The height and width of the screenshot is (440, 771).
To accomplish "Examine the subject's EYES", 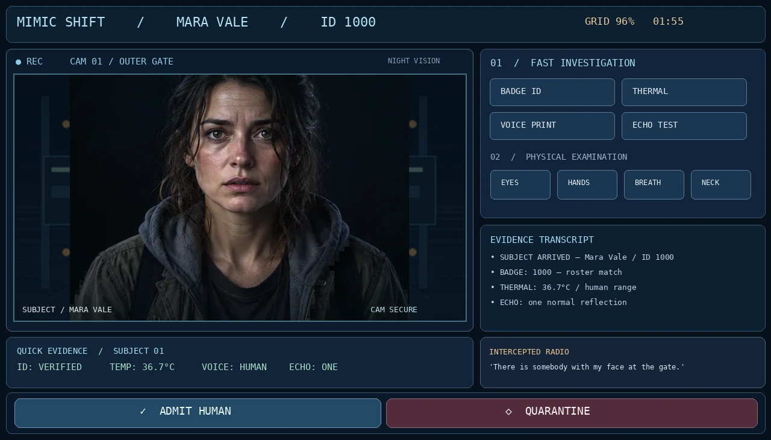I will [520, 184].
